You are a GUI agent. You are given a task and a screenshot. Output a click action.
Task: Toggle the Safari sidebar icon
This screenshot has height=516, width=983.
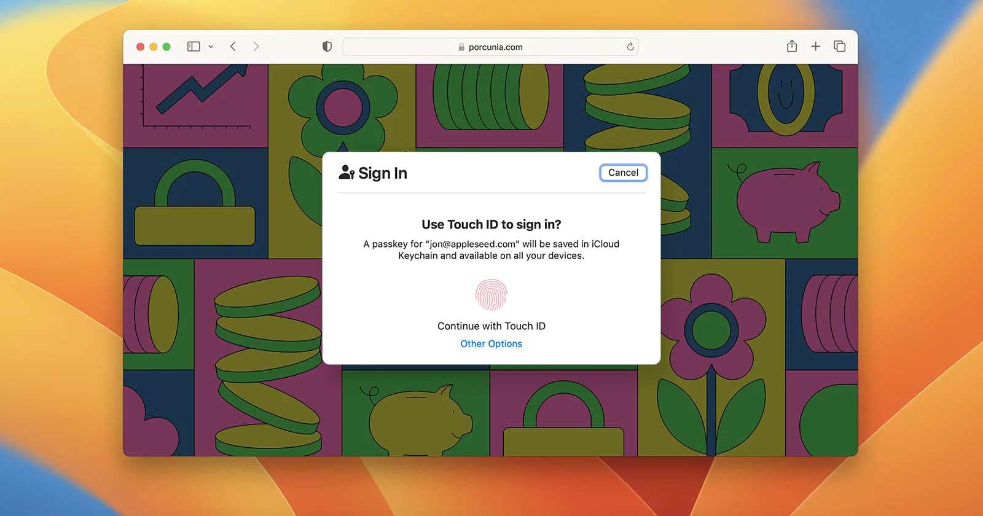click(x=194, y=47)
